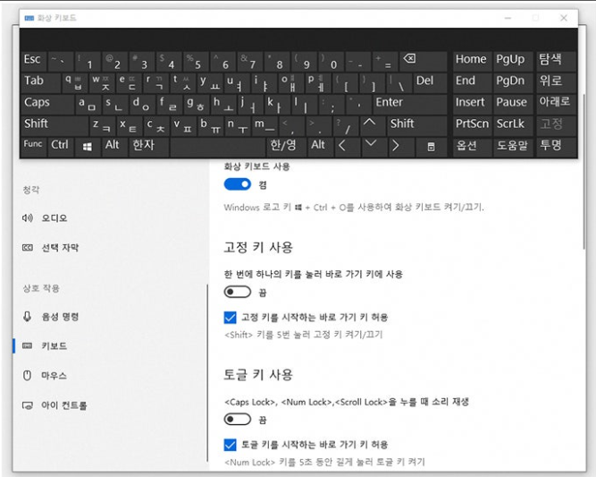Uncheck 고정 키를 시작하는 바로 가기 키 허용
The width and height of the screenshot is (596, 477).
230,317
